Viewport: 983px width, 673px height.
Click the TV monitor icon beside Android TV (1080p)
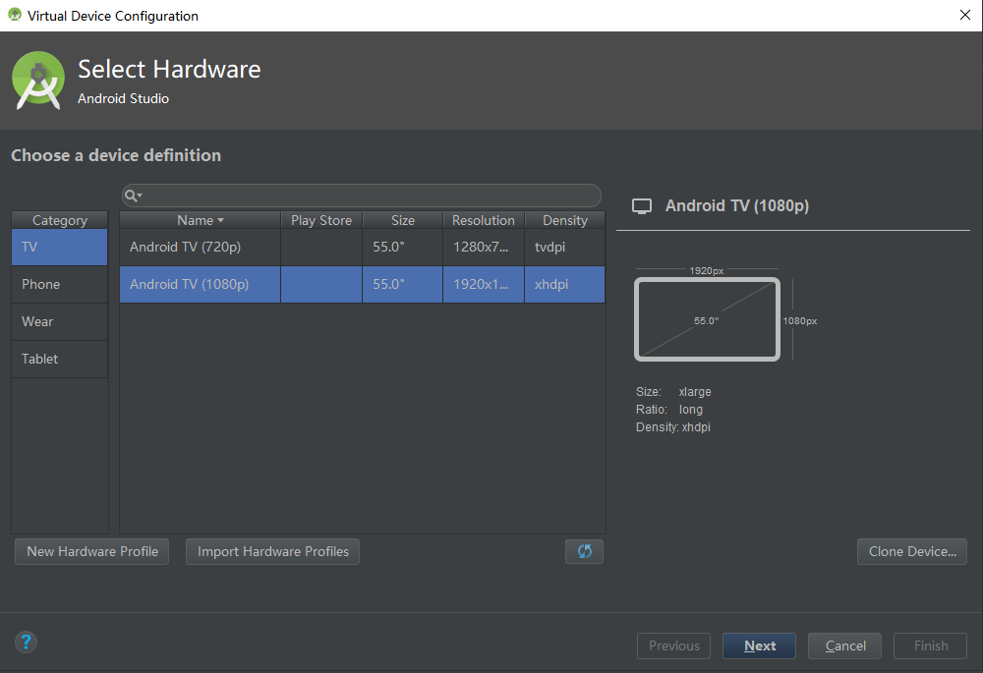[641, 206]
